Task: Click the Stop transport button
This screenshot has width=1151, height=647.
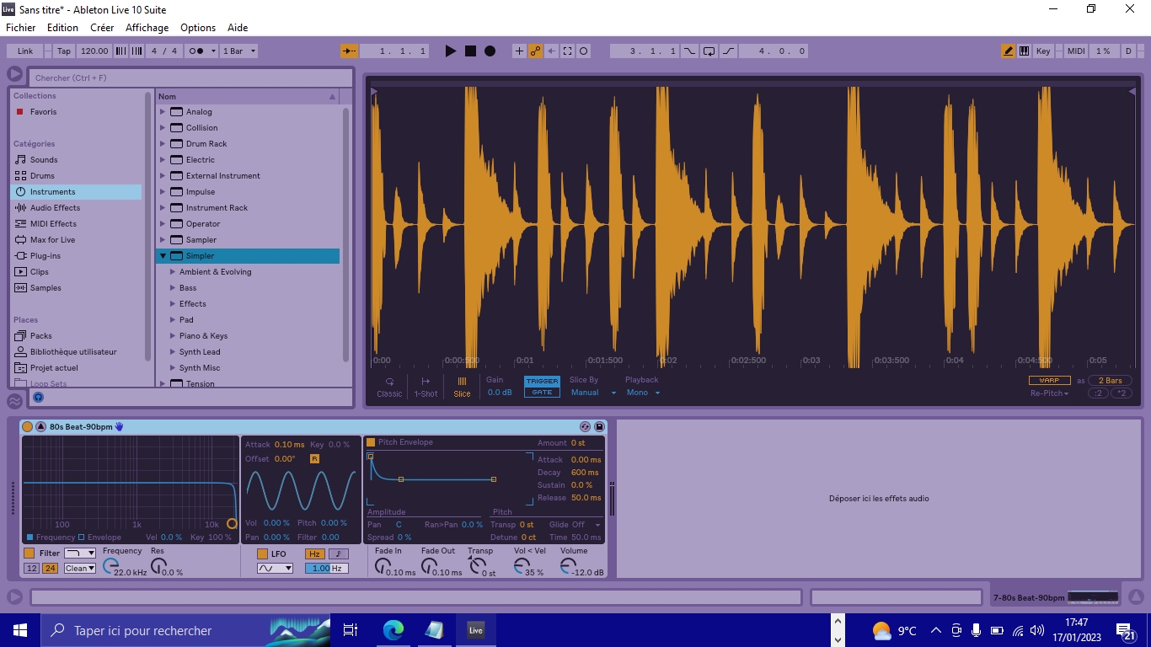Action: 470,51
